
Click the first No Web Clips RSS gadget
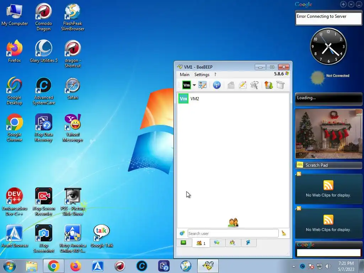(x=328, y=189)
